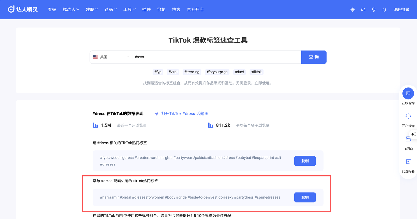Screen dimensions: 417x219
Task: Open 在线咨询 chat in side panel
Action: point(408,94)
